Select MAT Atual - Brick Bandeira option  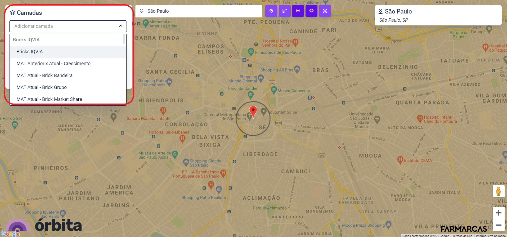point(44,75)
